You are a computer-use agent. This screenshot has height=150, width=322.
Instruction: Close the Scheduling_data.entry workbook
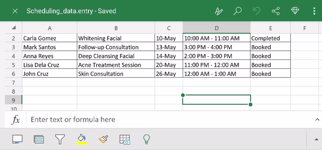tap(15, 11)
